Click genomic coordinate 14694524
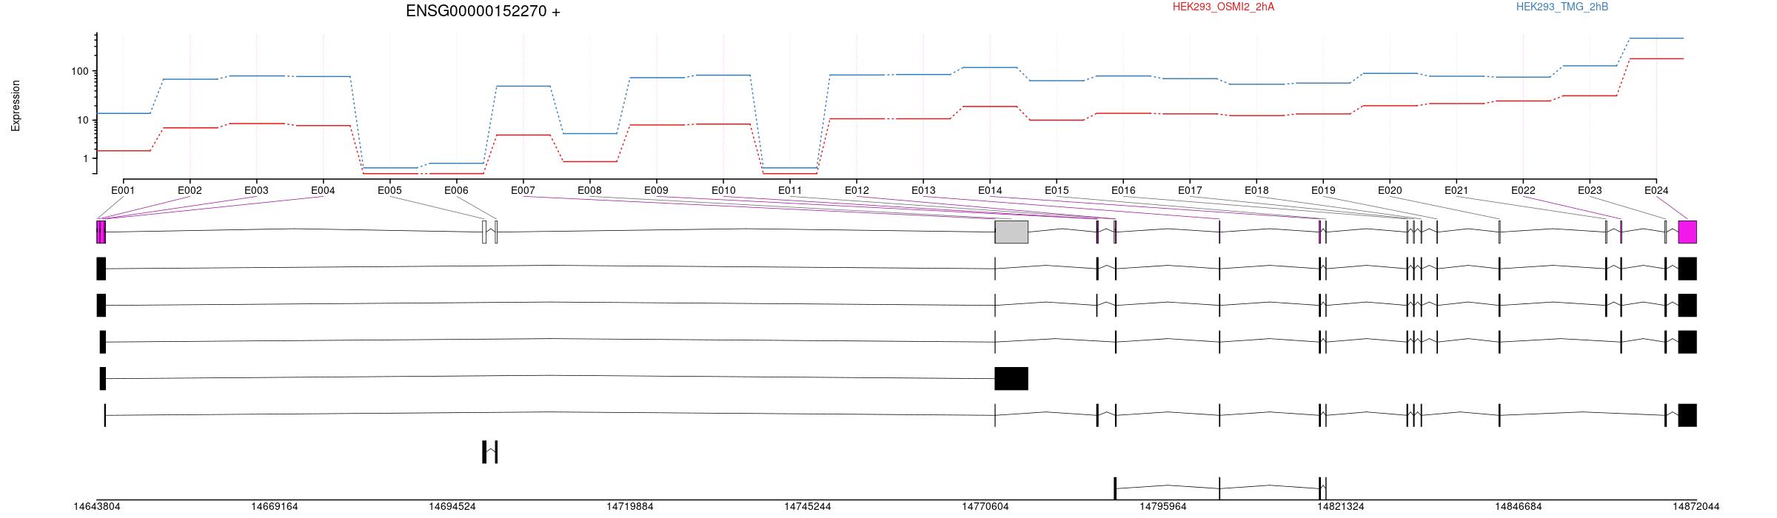The width and height of the screenshot is (1777, 518). (x=452, y=507)
